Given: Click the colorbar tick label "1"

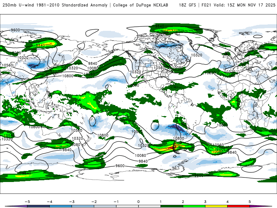Looking at the screenshot, I should (x=161, y=202).
